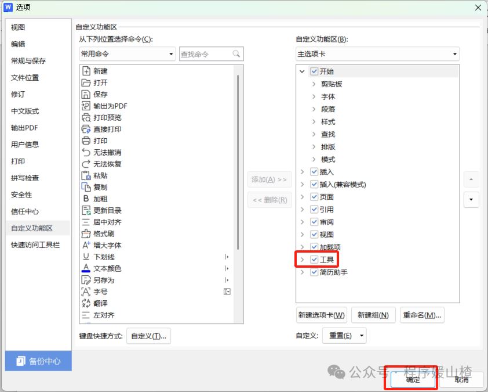Open the 重置 dropdown arrow

362,336
